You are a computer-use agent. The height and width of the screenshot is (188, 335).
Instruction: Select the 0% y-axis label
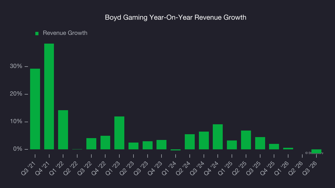point(18,149)
